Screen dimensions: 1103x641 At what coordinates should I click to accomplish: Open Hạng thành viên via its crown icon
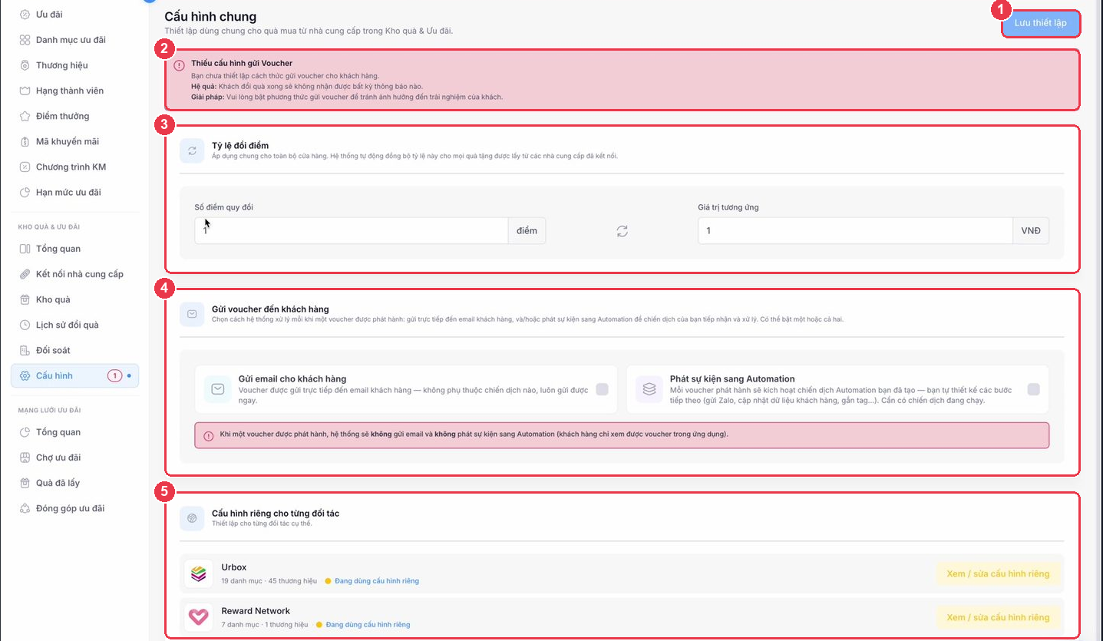pos(25,91)
